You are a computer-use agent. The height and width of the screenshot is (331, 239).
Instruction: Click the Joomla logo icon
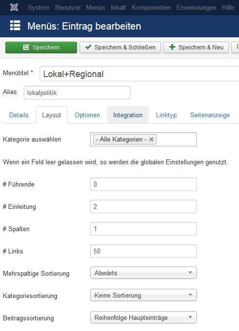(x=14, y=7)
